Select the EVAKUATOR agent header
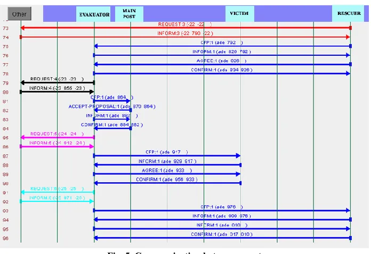Screen dimensions: 371x254 pos(94,14)
